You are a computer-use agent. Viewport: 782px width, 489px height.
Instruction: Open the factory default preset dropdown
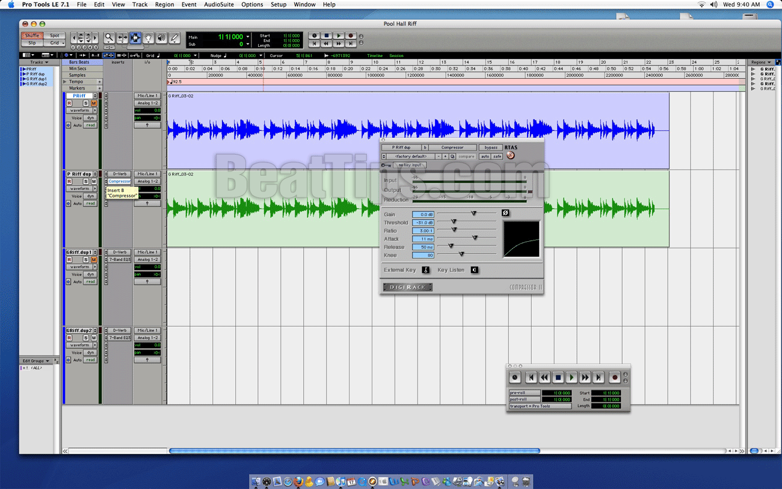[x=411, y=156]
